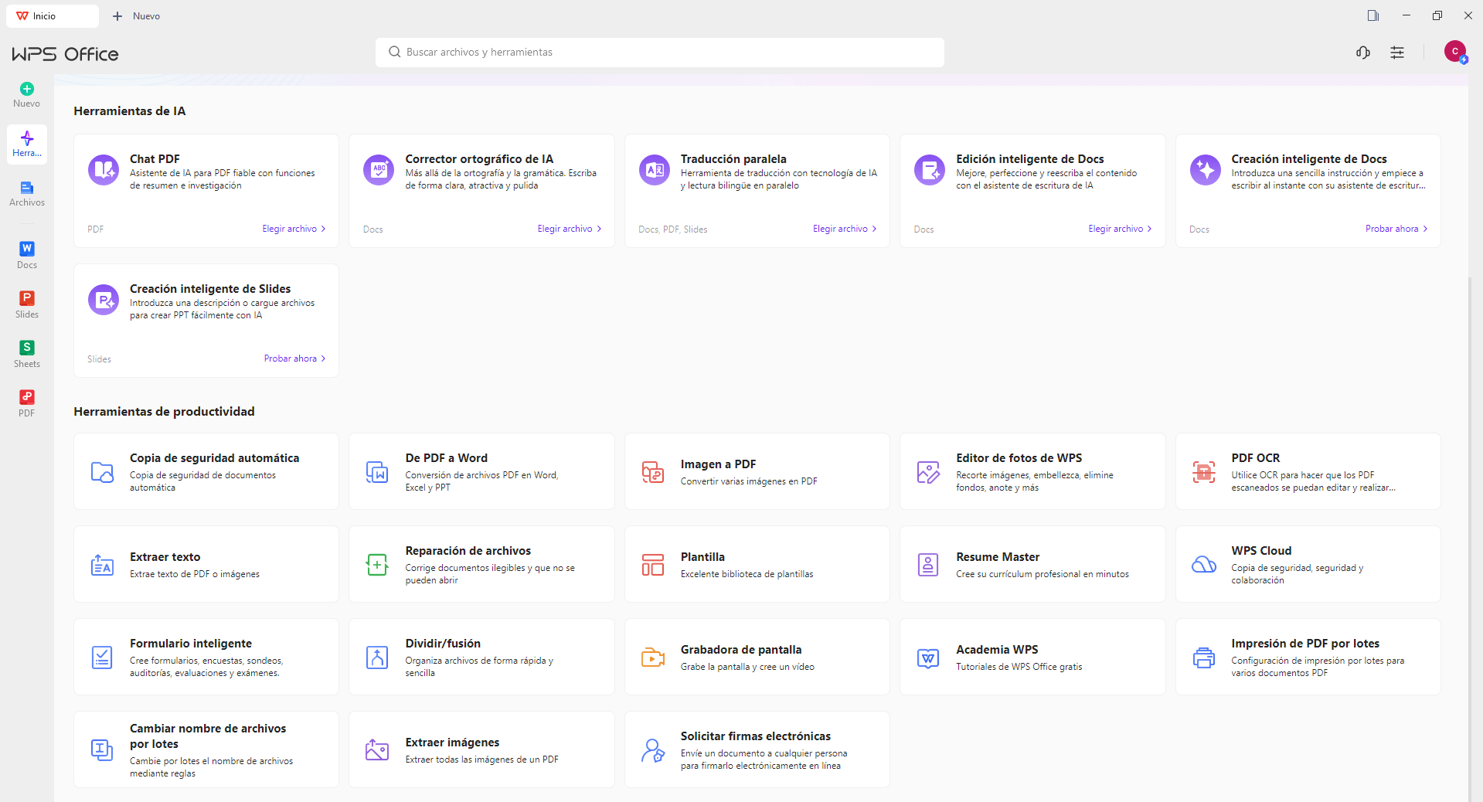Open the Slides app in the sidebar
Screen dimensions: 1483x802
point(27,304)
